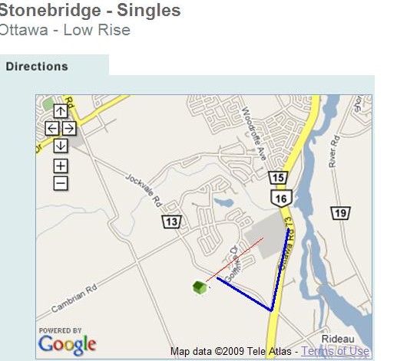Pan the map up with arrow button
Screen dimensions: 397x361
pos(61,111)
